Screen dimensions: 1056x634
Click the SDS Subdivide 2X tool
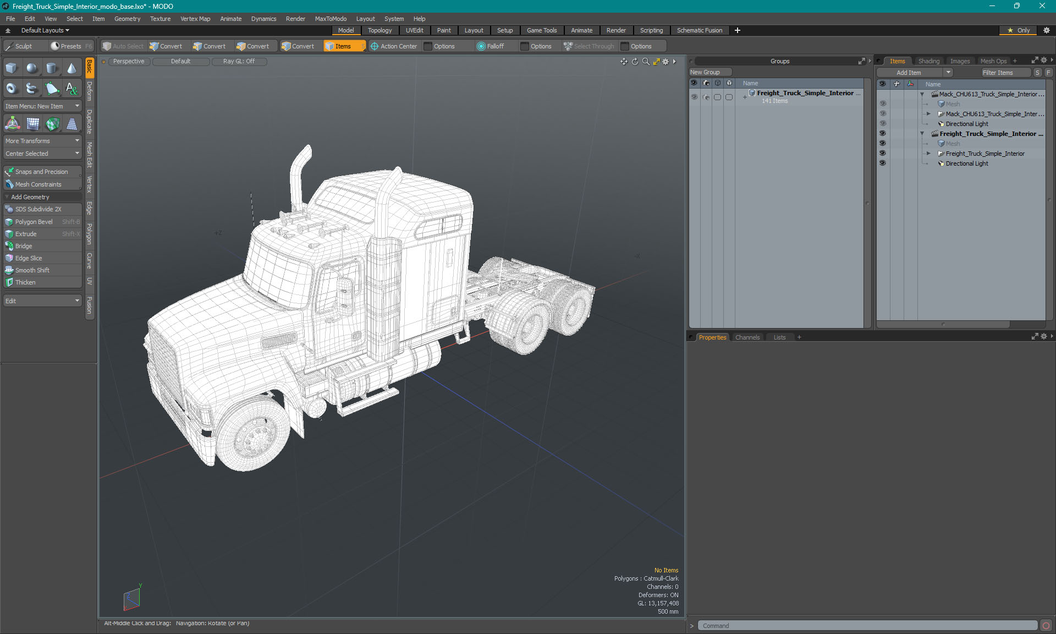[x=42, y=209]
